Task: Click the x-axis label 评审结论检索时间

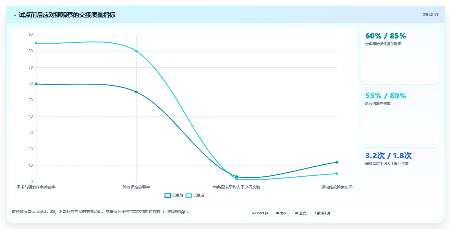Action: [x=337, y=187]
